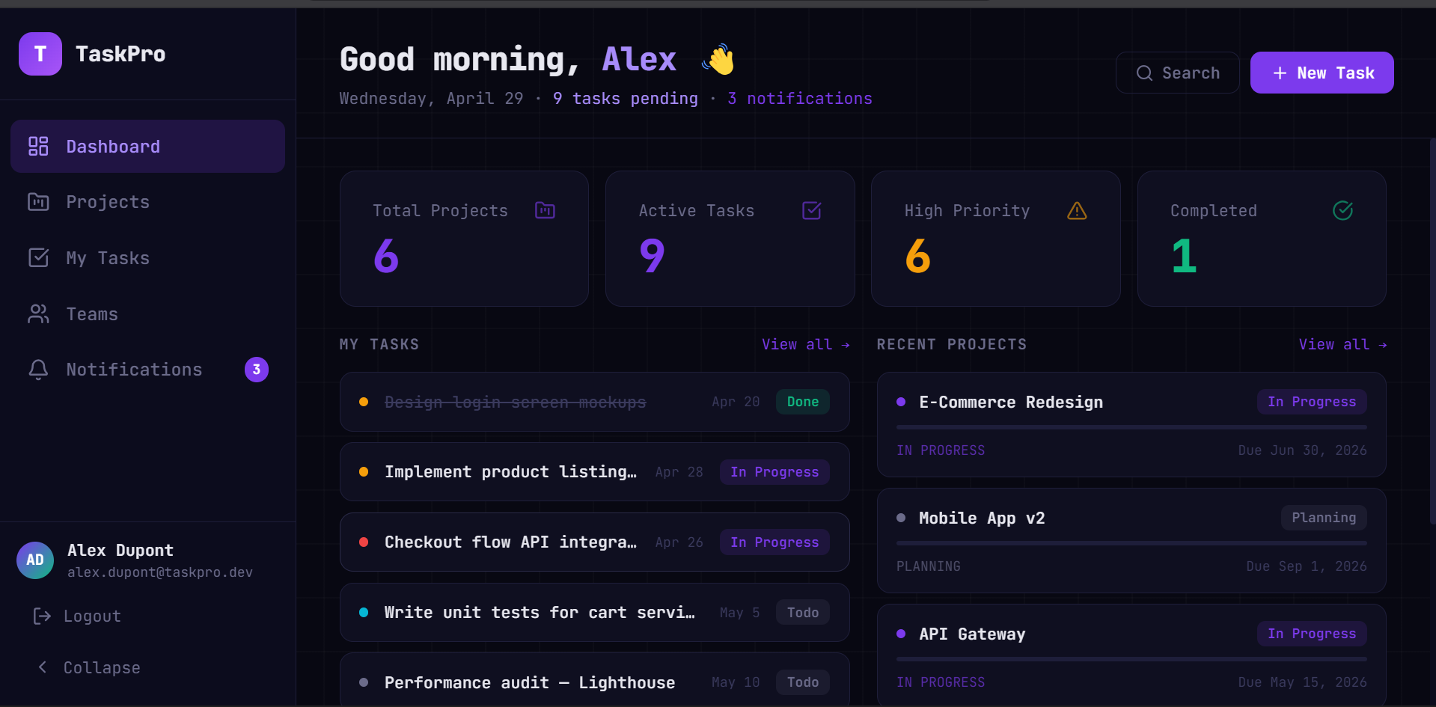This screenshot has height=707, width=1436.
Task: Go to Projects in the sidebar
Action: point(147,202)
